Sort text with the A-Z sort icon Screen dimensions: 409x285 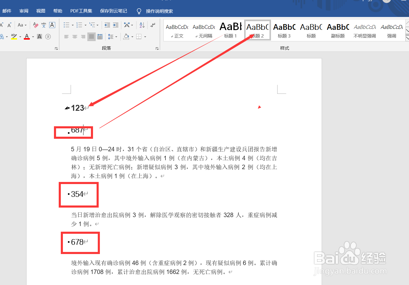[142, 25]
